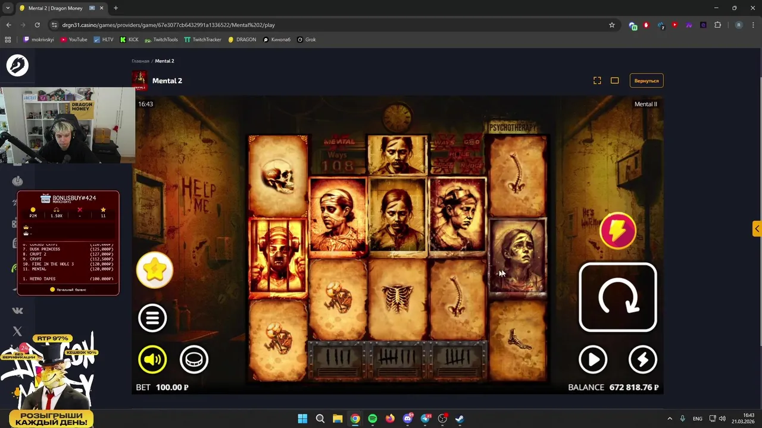Open the HLTV bookmark
Image resolution: width=762 pixels, height=428 pixels.
click(103, 39)
